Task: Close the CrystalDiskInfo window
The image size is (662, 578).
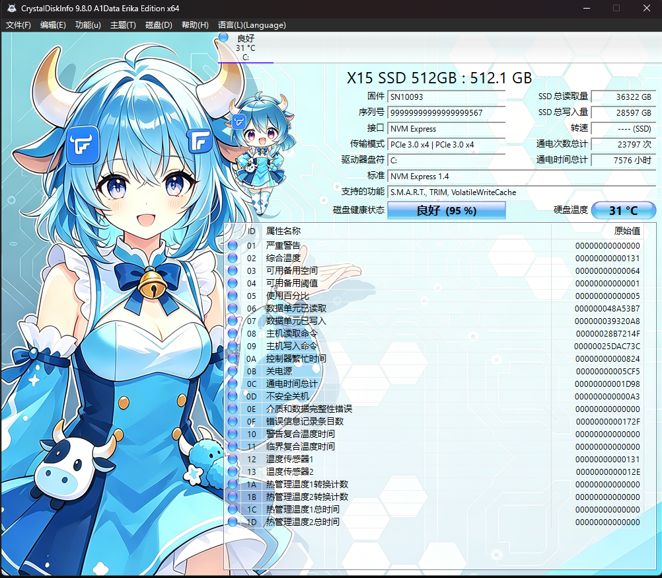Action: pyautogui.click(x=646, y=8)
